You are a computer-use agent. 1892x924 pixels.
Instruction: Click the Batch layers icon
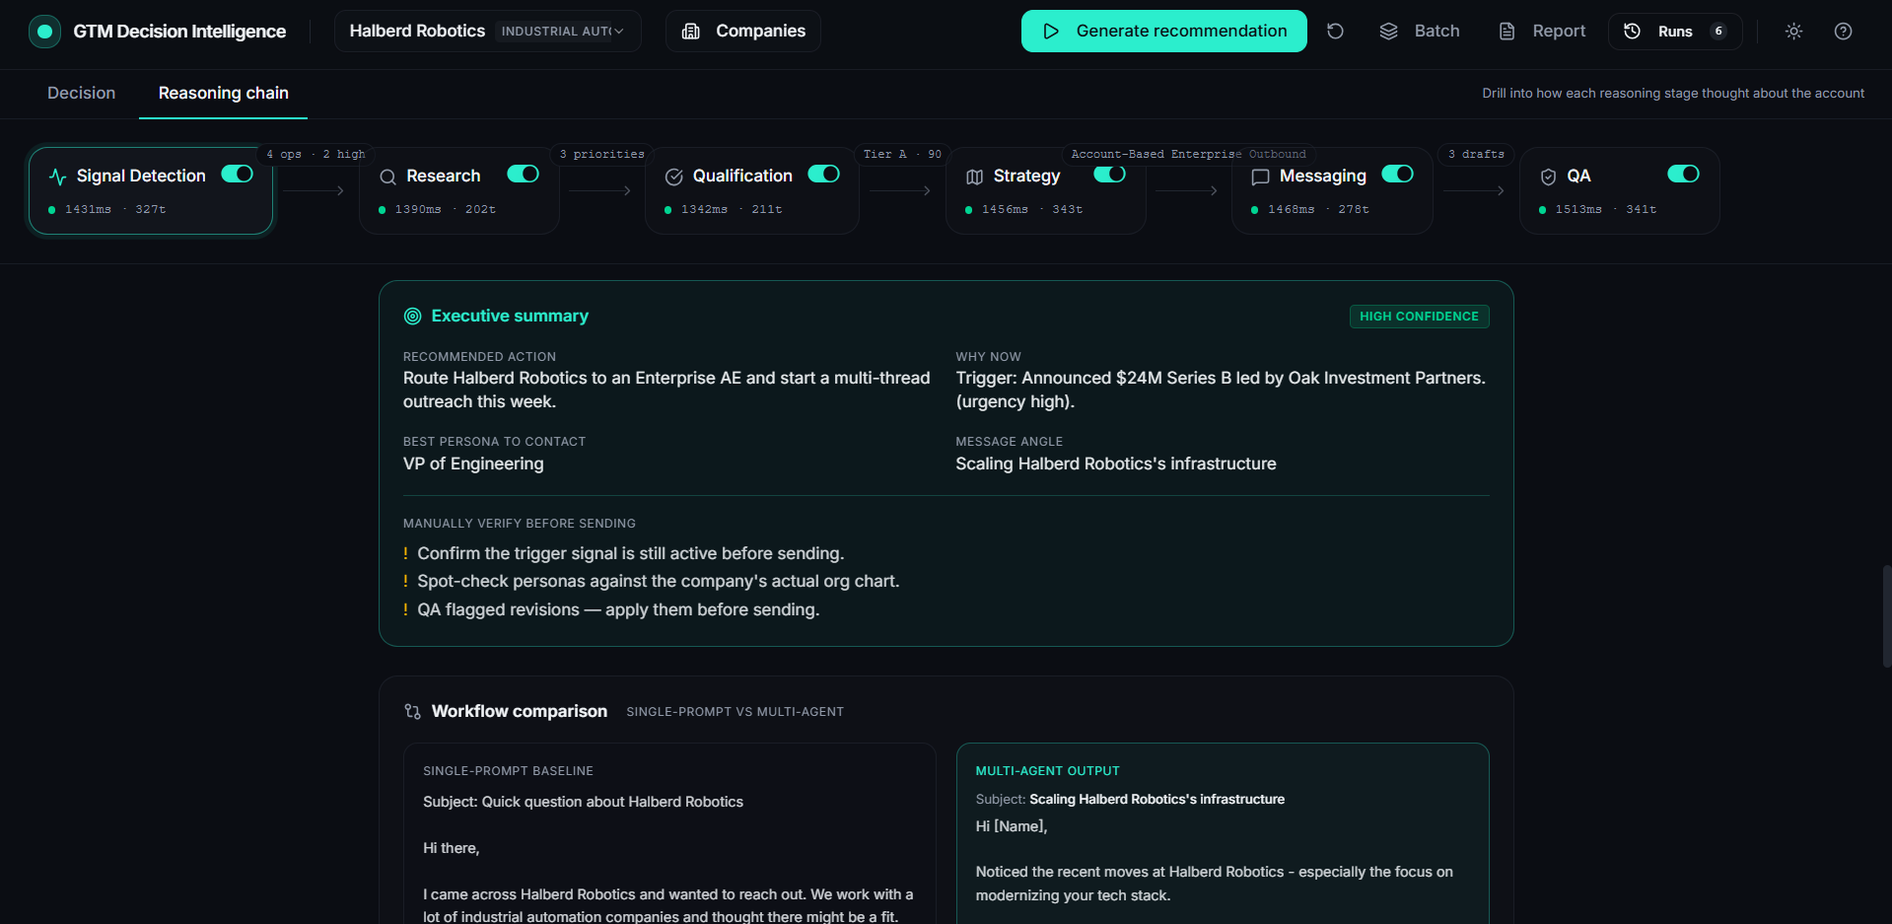pyautogui.click(x=1389, y=32)
